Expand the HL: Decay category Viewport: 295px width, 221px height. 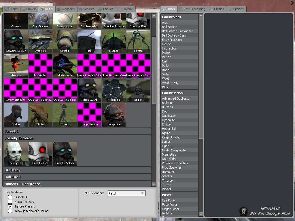pyautogui.click(x=77, y=170)
